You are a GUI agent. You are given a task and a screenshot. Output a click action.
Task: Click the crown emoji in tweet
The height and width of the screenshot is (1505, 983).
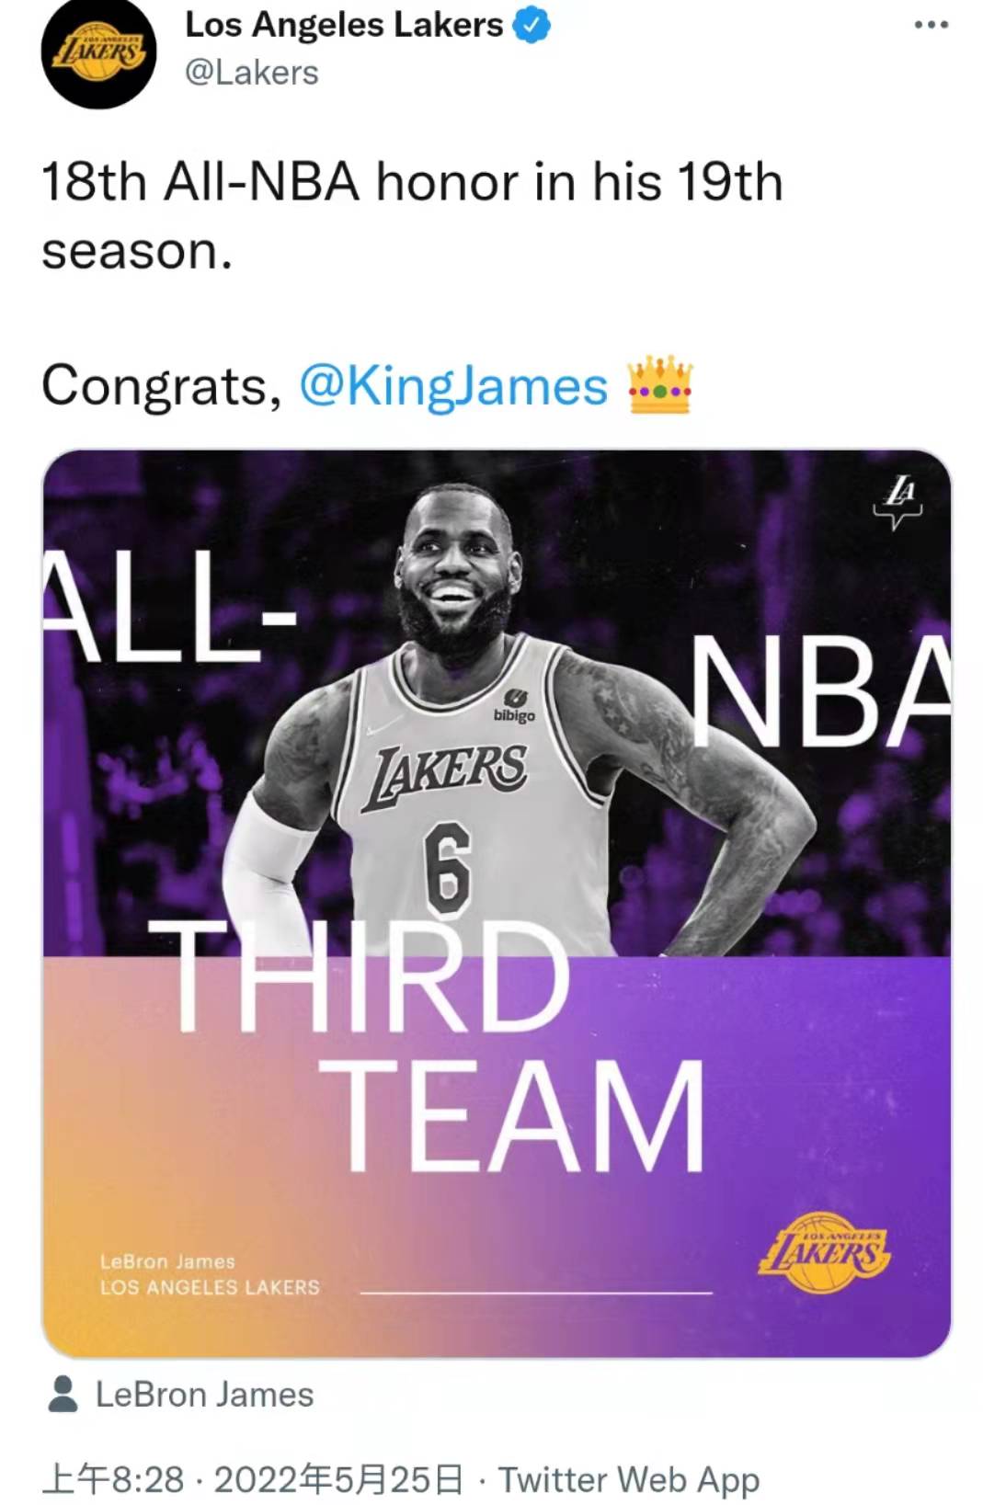click(660, 384)
